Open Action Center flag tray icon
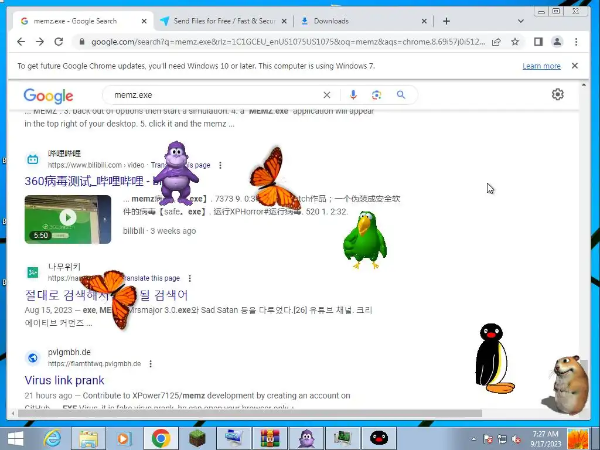The image size is (600, 450). tap(487, 439)
